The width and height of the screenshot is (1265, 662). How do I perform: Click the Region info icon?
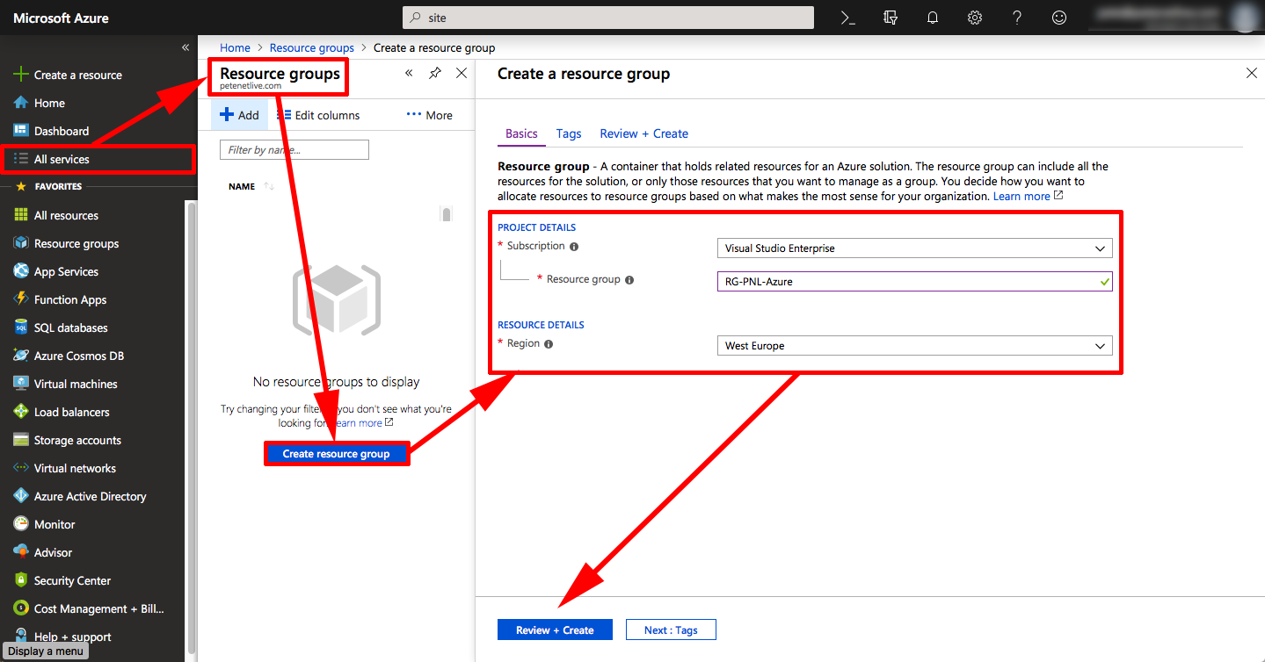549,344
